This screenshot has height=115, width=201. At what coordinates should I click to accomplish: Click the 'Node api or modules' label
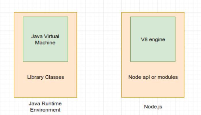click(153, 77)
